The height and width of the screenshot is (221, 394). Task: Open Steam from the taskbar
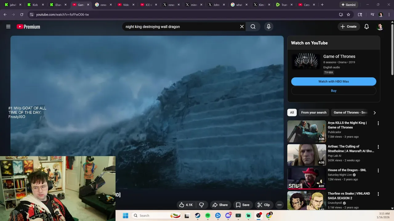[198, 215]
